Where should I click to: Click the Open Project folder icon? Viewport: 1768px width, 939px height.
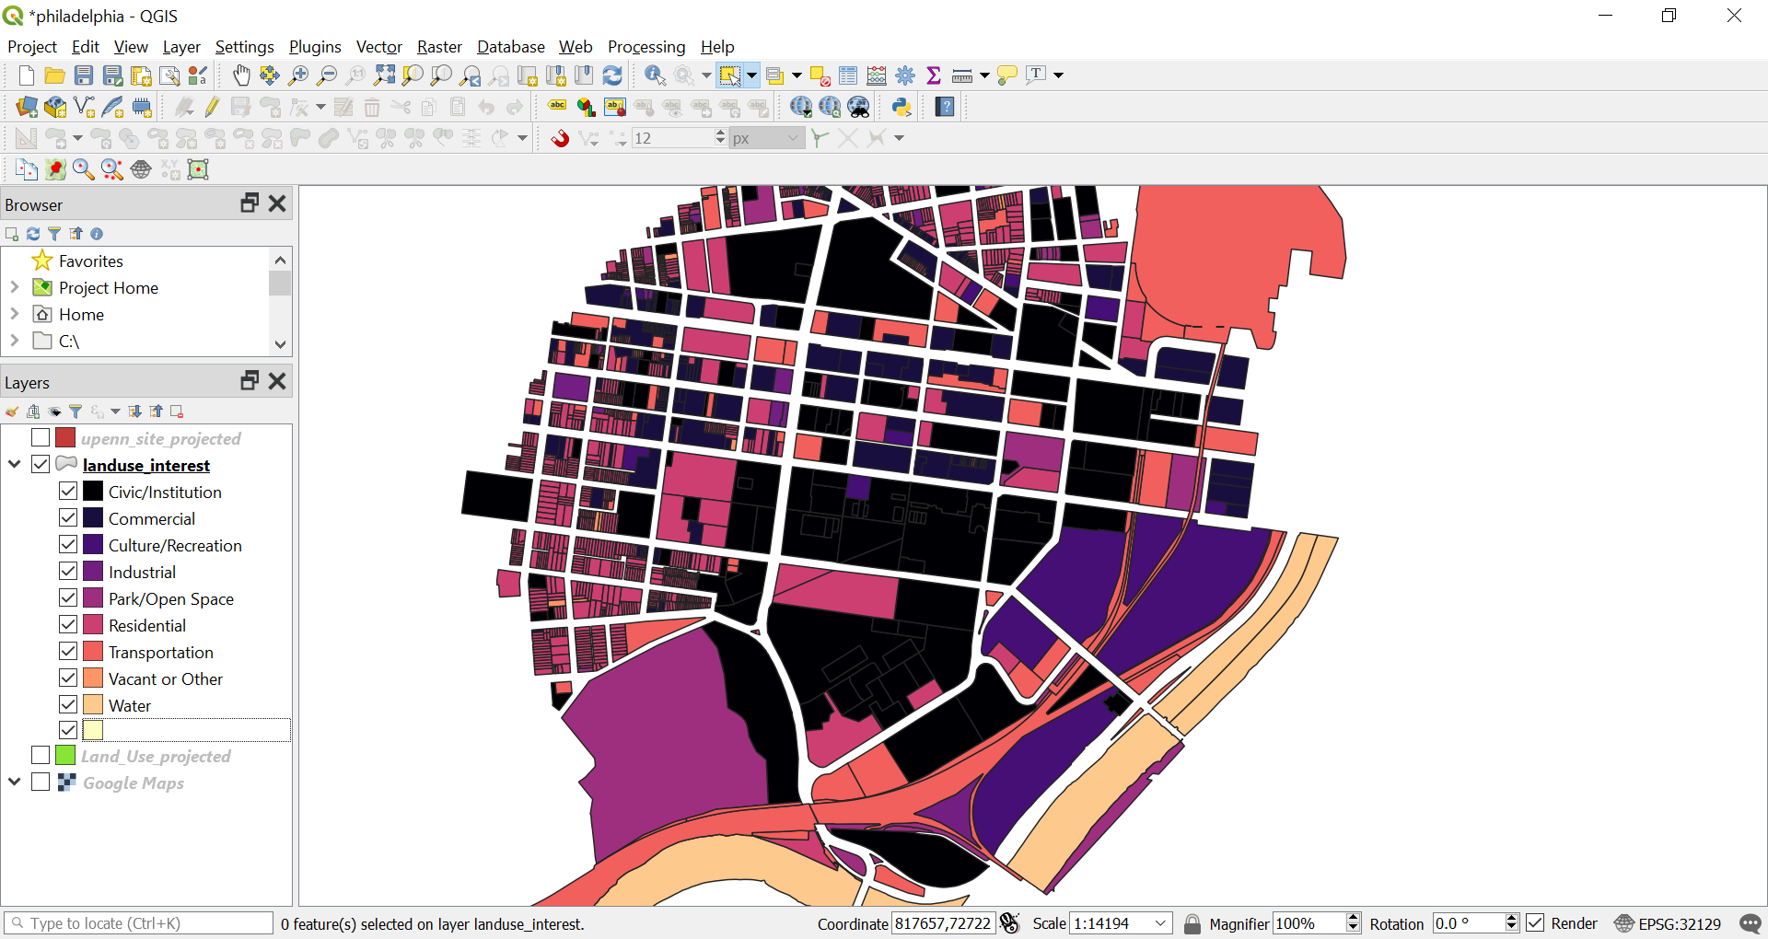pyautogui.click(x=55, y=75)
